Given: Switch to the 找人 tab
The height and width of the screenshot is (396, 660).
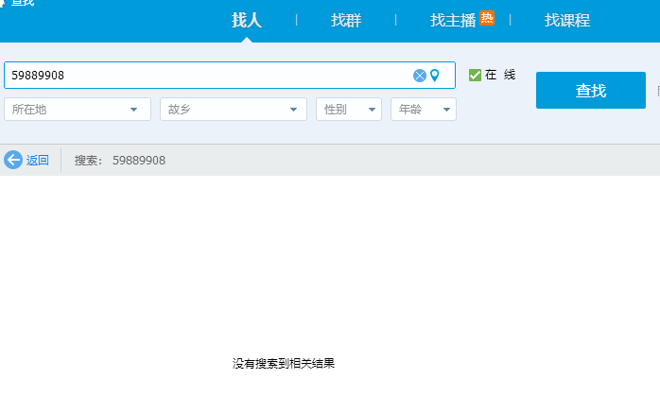Looking at the screenshot, I should [247, 20].
